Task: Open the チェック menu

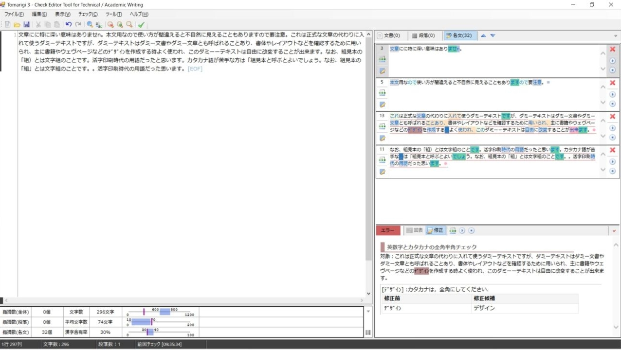Action: click(x=87, y=14)
